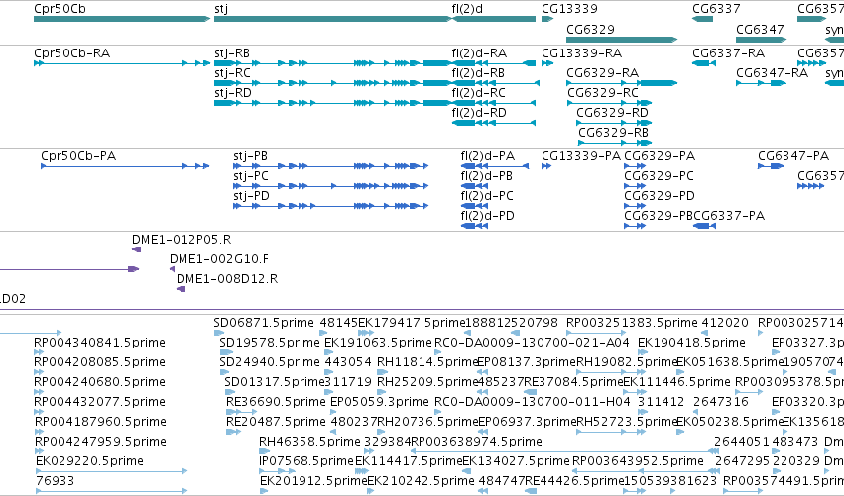Select the CG6337-RA transcript label
844x496 pixels.
point(728,53)
